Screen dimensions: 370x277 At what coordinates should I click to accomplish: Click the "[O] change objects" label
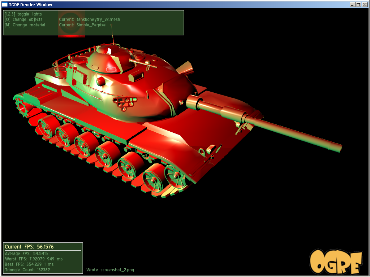click(x=23, y=19)
